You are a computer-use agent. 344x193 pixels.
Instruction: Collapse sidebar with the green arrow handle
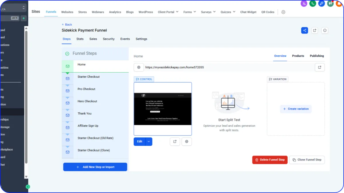(28, 187)
